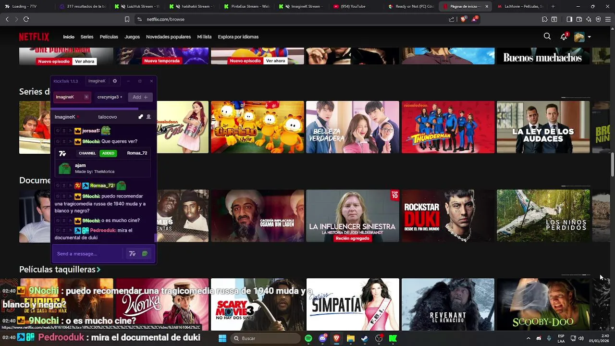This screenshot has width=615, height=346.
Task: Open Explora por idiomas
Action: coord(238,37)
